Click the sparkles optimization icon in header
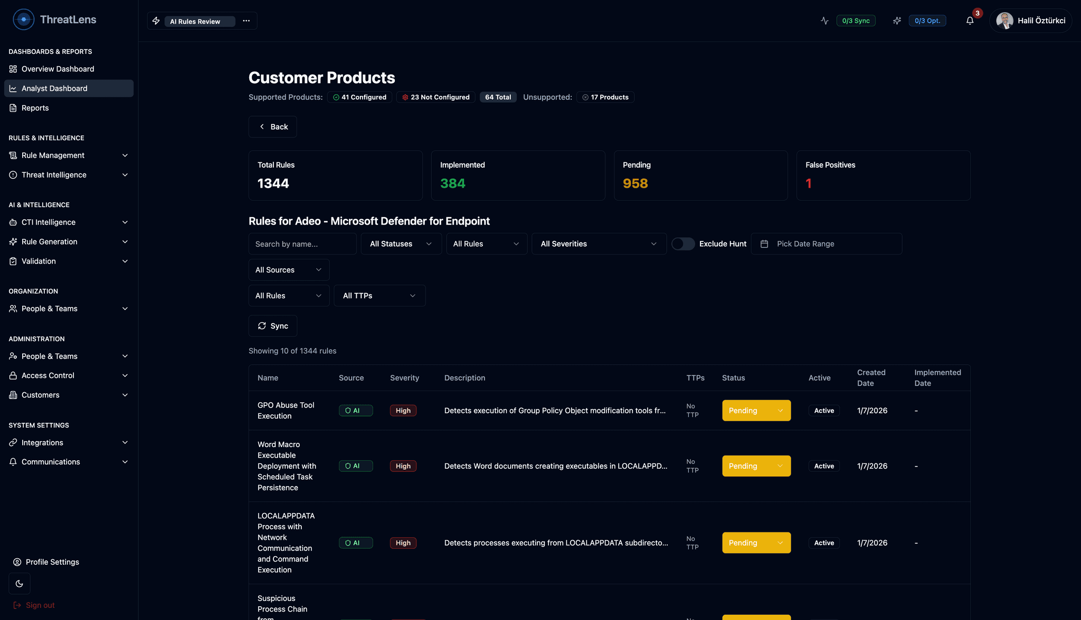This screenshot has height=620, width=1081. tap(897, 21)
